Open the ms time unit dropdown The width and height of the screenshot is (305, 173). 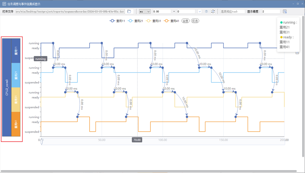pyautogui.click(x=145, y=12)
